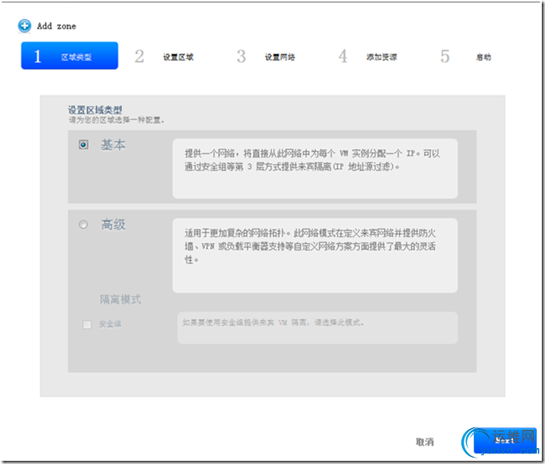Image resolution: width=545 pixels, height=464 pixels.
Task: Select step 1 区域类型 tab
Action: tap(69, 57)
